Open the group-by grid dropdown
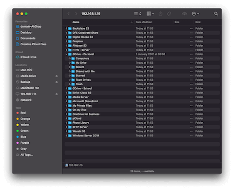234x190 pixels. point(150,14)
